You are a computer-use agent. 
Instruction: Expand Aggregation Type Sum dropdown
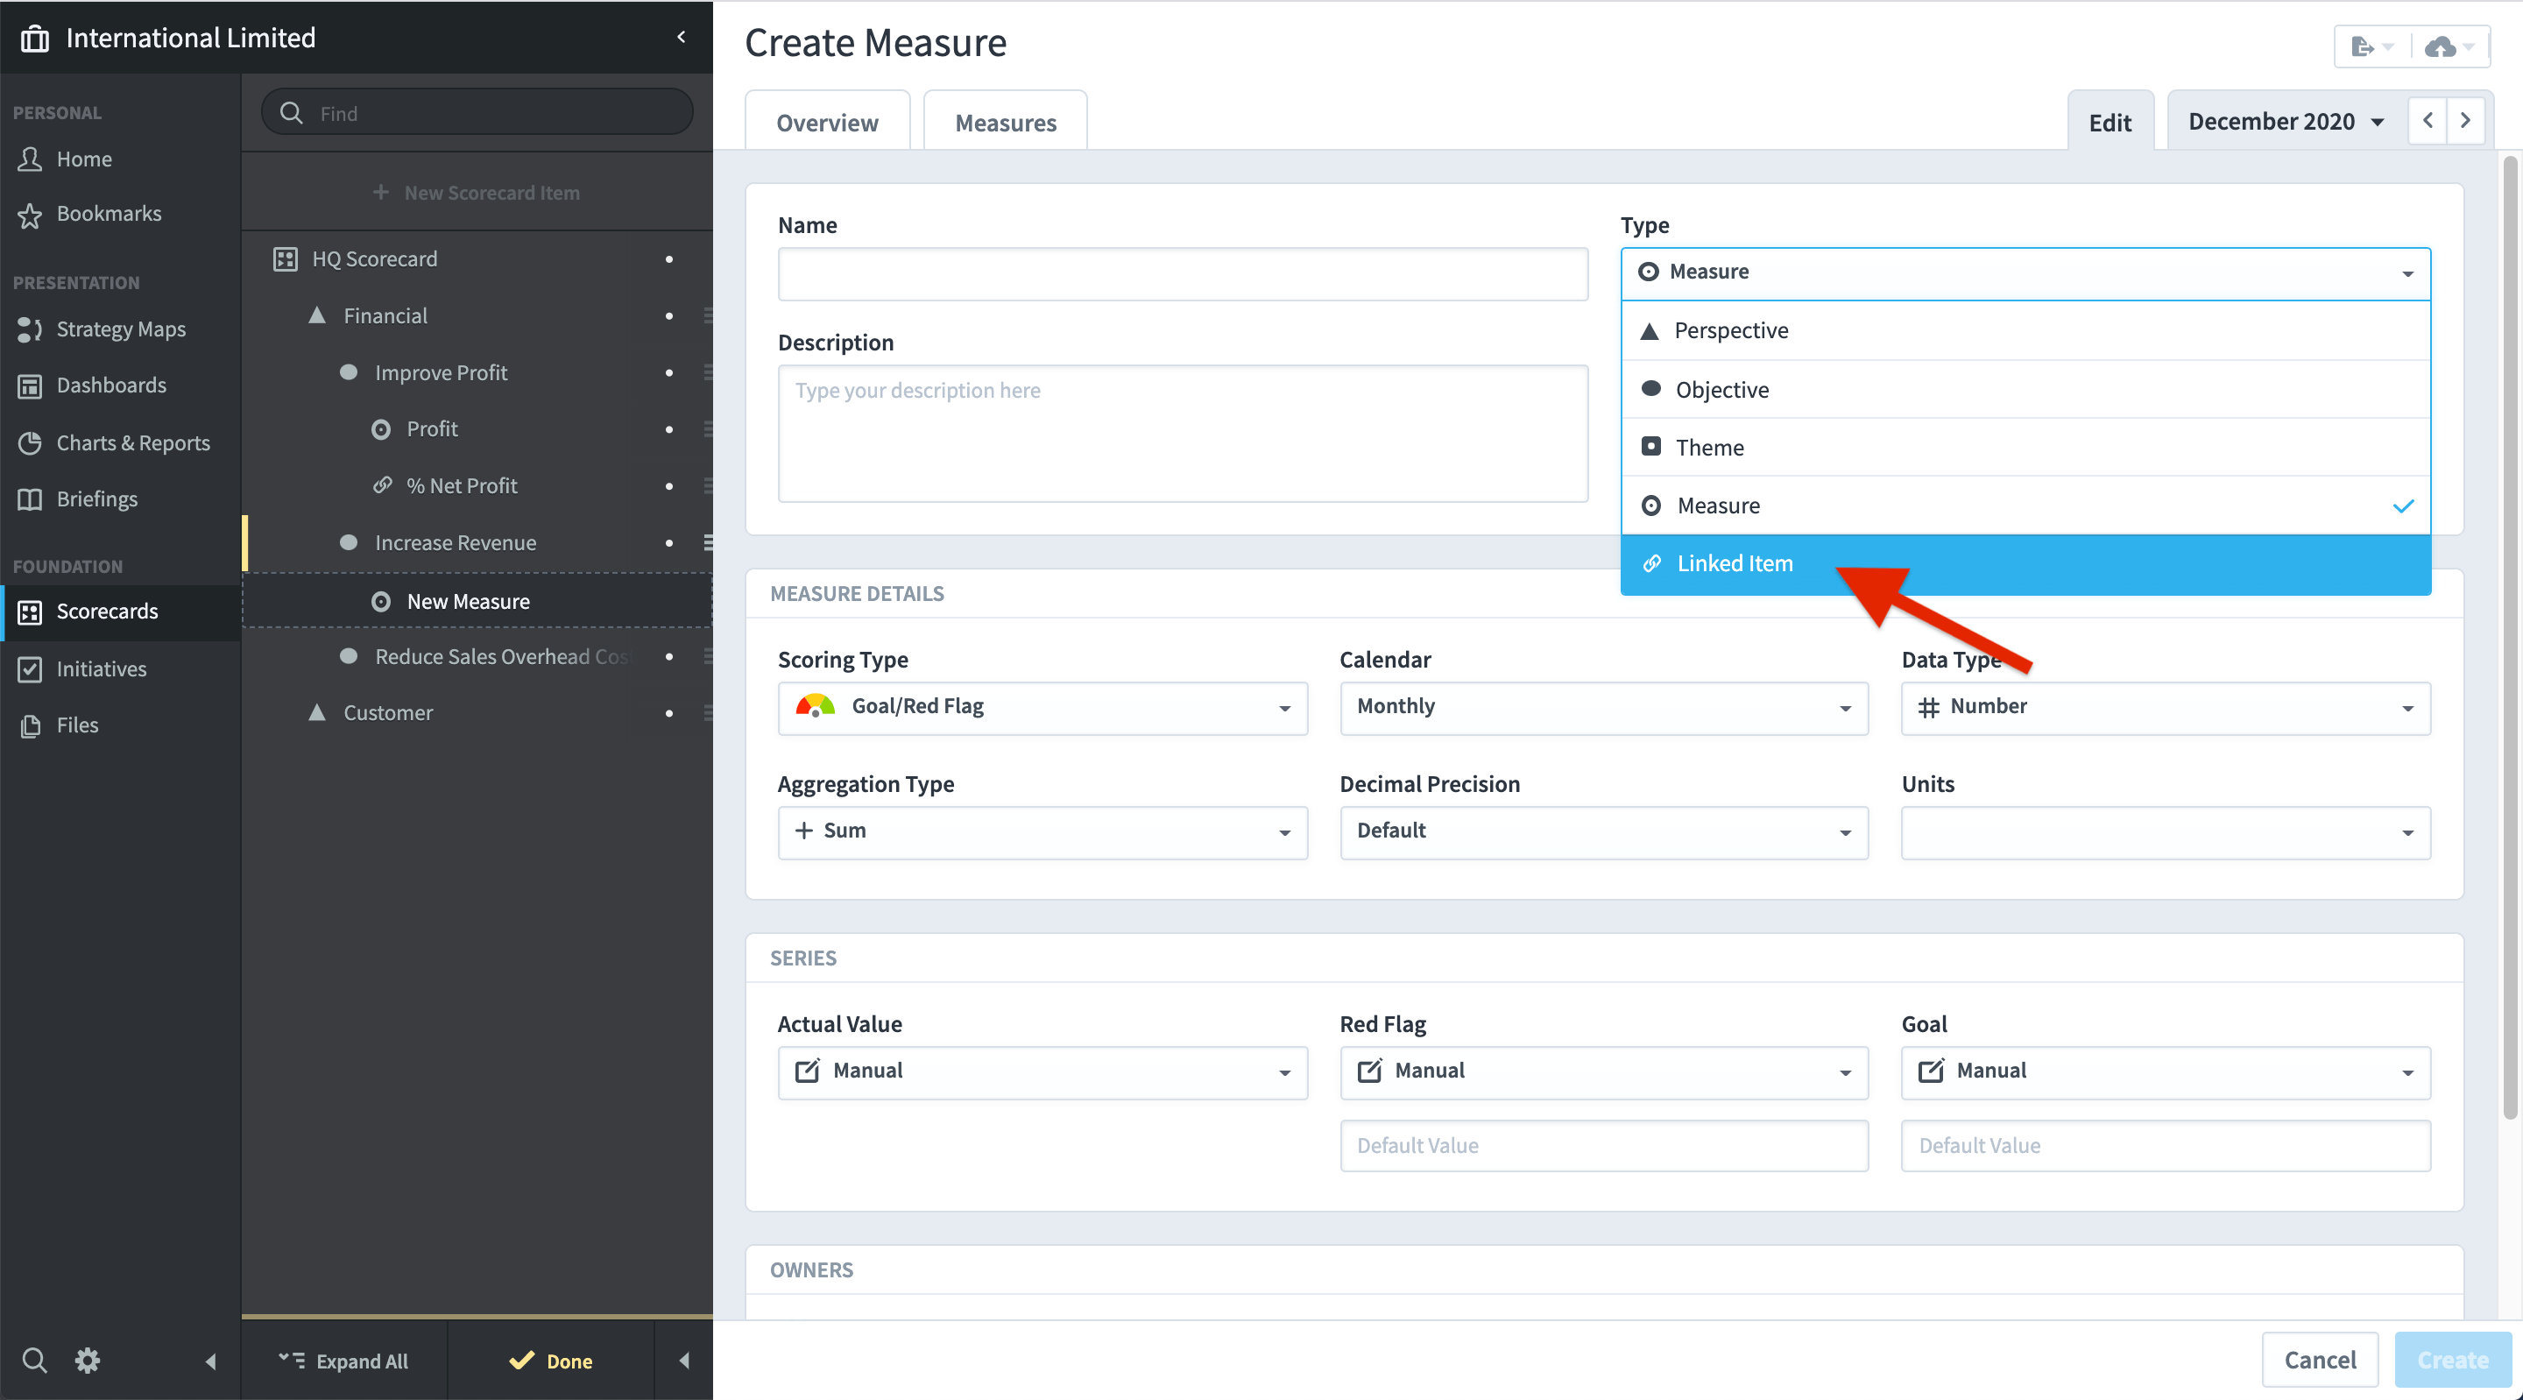click(x=1042, y=831)
